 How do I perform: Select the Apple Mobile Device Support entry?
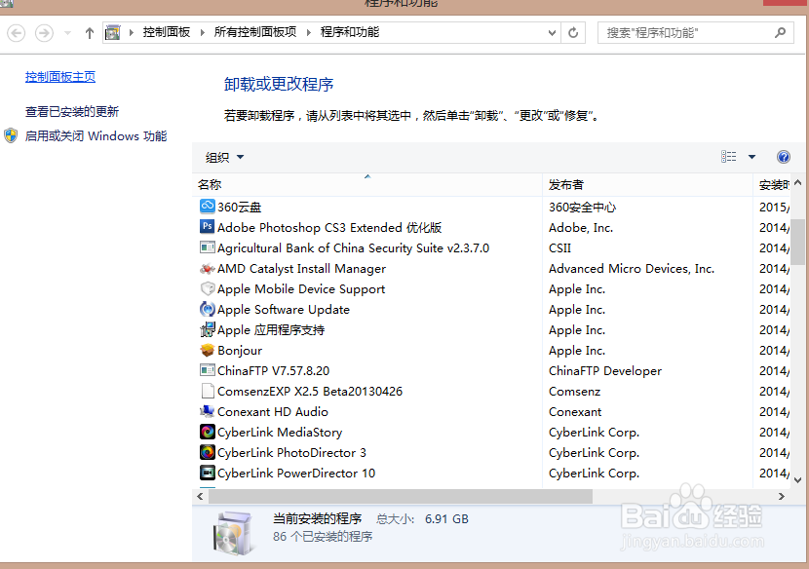[301, 289]
